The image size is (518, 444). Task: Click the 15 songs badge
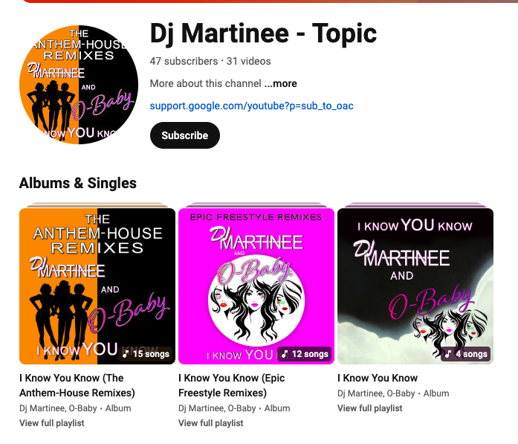[146, 354]
